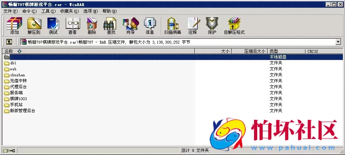Click the 新版管理后台 folder icon
The image size is (345, 155).
point(7,111)
